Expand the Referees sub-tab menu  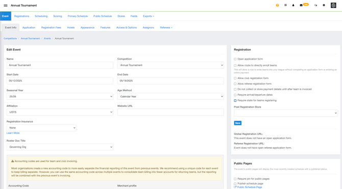(x=166, y=28)
